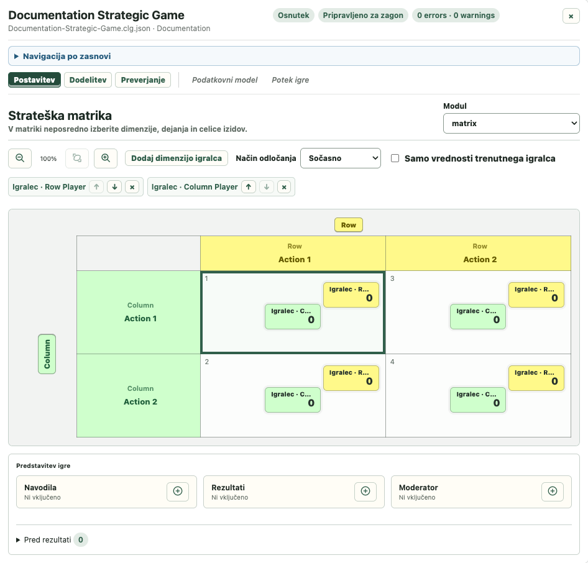
Task: Open the Modul matrix dropdown
Action: 511,123
